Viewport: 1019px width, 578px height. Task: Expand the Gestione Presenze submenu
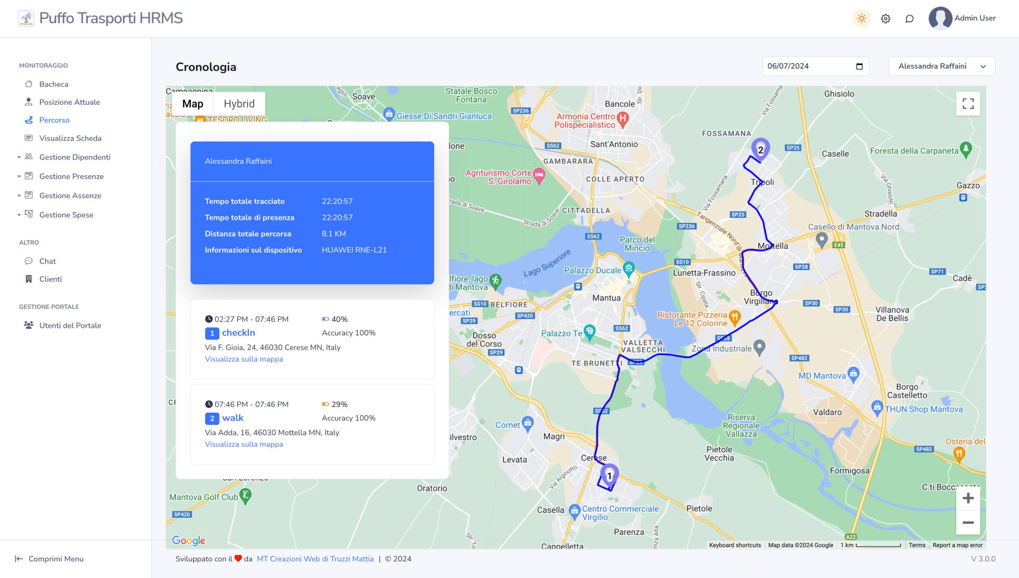coord(71,176)
